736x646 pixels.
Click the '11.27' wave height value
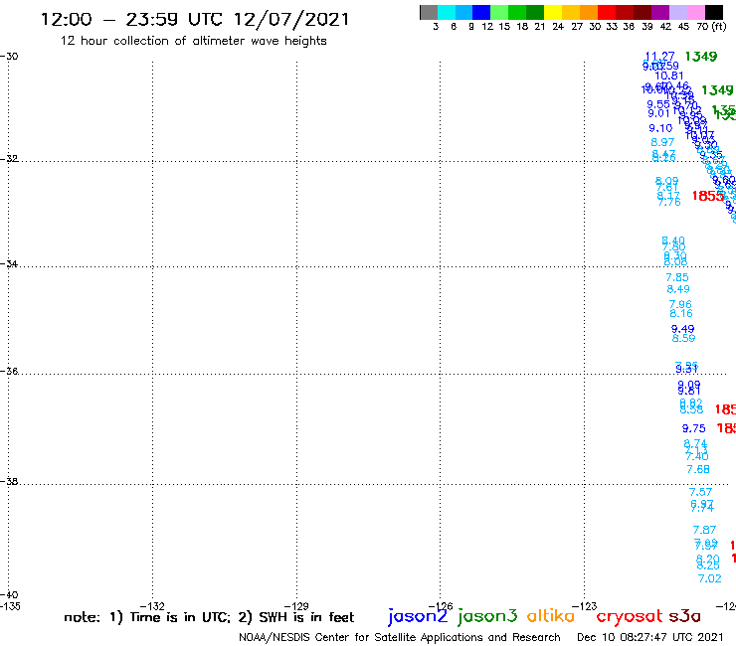(x=659, y=57)
